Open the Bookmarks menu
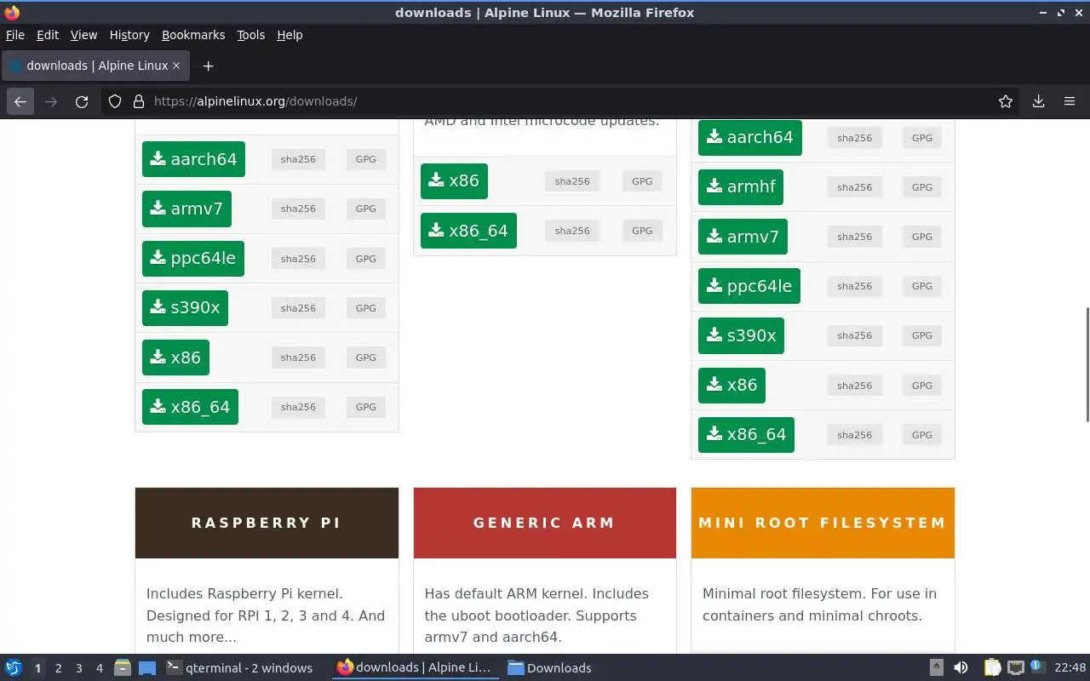The image size is (1090, 681). [193, 35]
